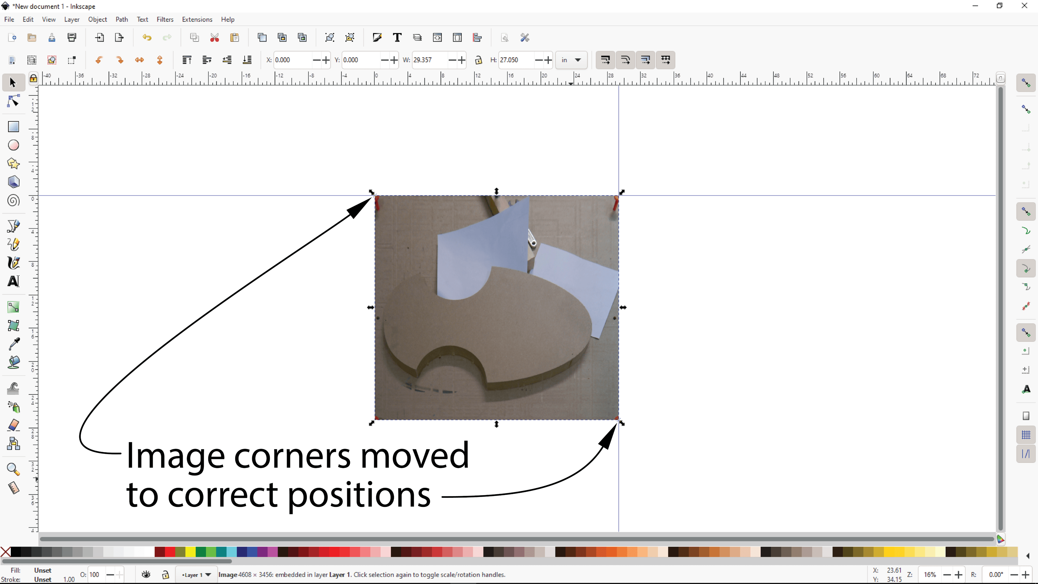Open the Filters menu
This screenshot has width=1038, height=584.
(x=165, y=19)
